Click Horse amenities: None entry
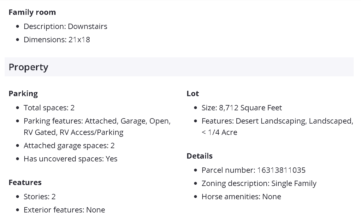Image resolution: width=361 pixels, height=215 pixels. click(241, 197)
